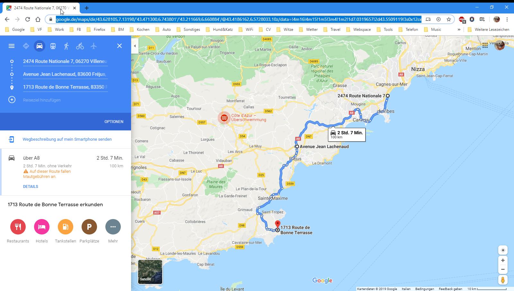This screenshot has width=514, height=291.
Task: Open the Google Maps hamburger menu
Action: point(12,46)
